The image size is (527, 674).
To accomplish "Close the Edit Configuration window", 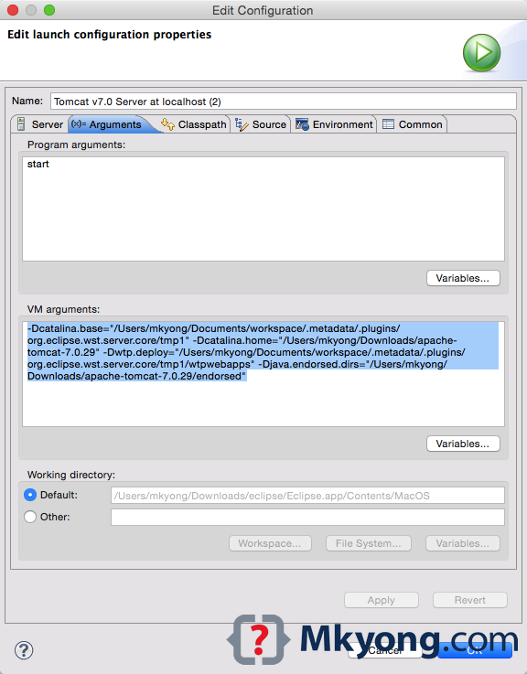I will [x=13, y=10].
